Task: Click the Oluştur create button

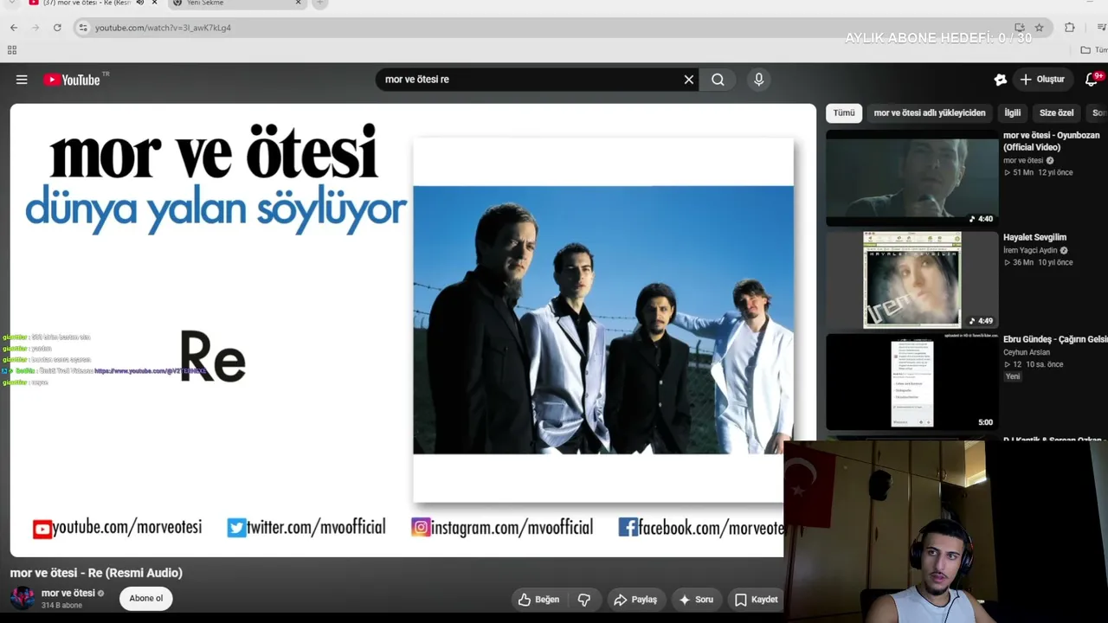Action: (1043, 80)
